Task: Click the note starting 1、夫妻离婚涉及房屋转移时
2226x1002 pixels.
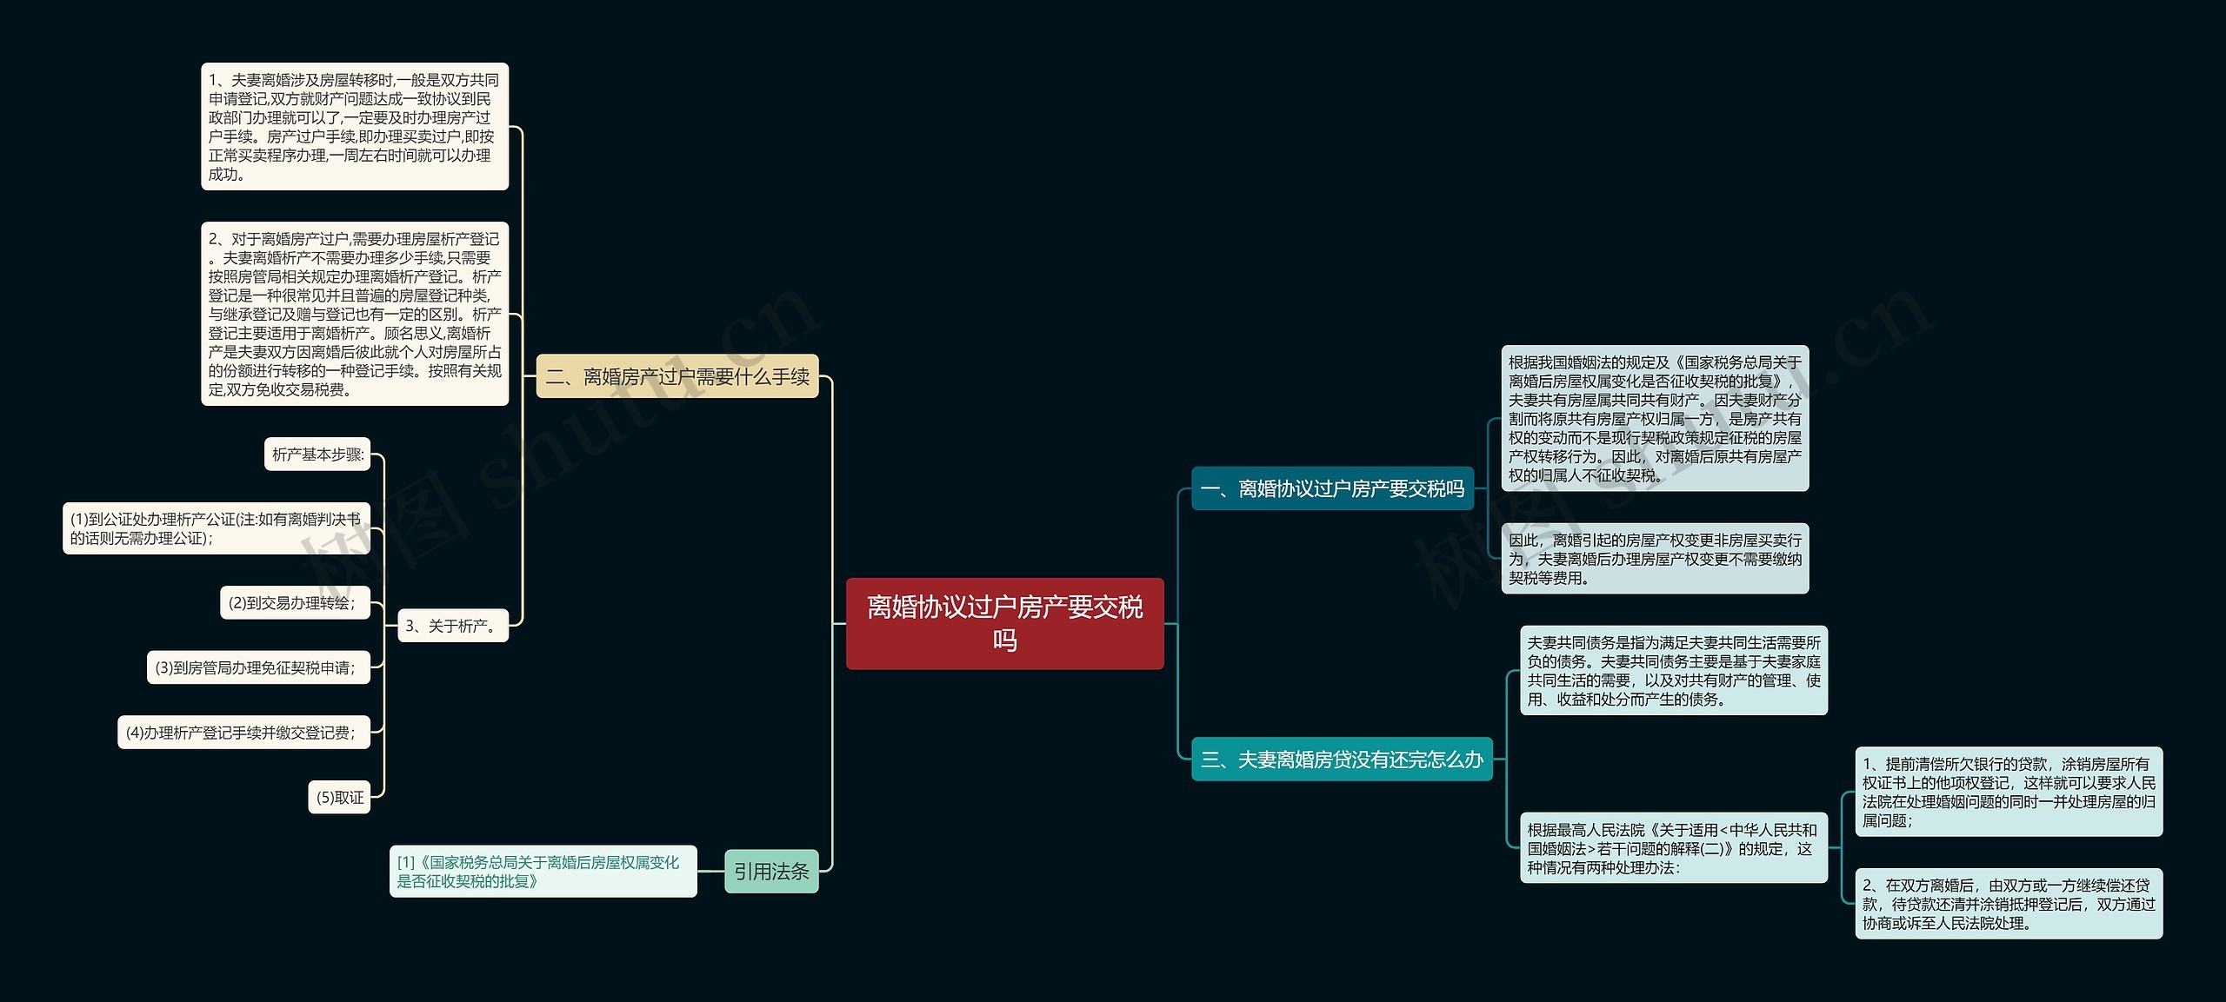Action: pos(354,127)
